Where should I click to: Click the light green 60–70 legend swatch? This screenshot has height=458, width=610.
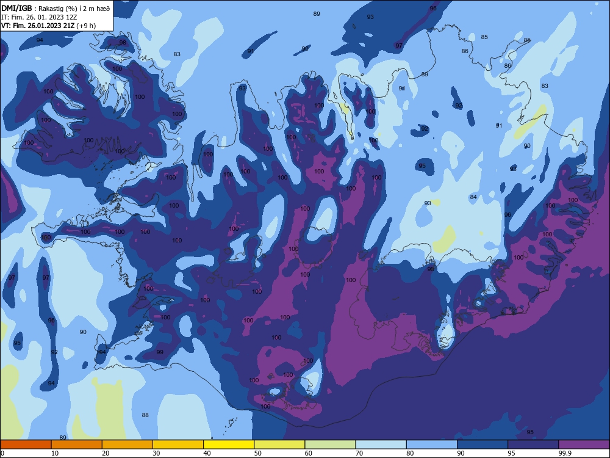click(x=330, y=445)
